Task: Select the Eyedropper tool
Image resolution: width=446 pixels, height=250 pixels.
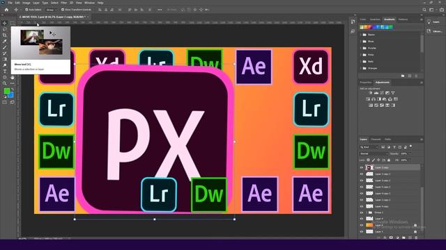Action: [5, 41]
